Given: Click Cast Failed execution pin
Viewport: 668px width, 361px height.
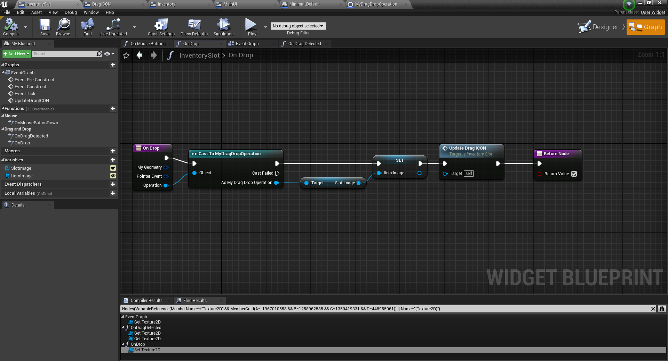Looking at the screenshot, I should pyautogui.click(x=277, y=173).
